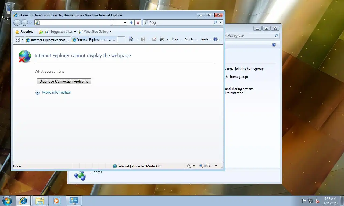This screenshot has height=206, width=344.
Task: Click Internet Protected Mode status zone
Action: [x=137, y=166]
